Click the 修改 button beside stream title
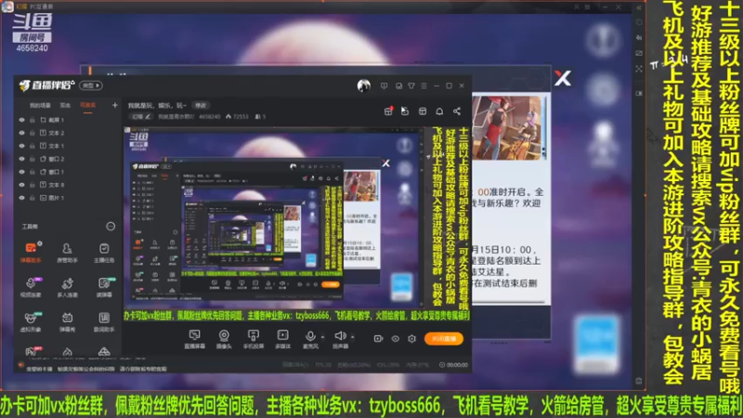Image resolution: width=743 pixels, height=418 pixels. (201, 105)
